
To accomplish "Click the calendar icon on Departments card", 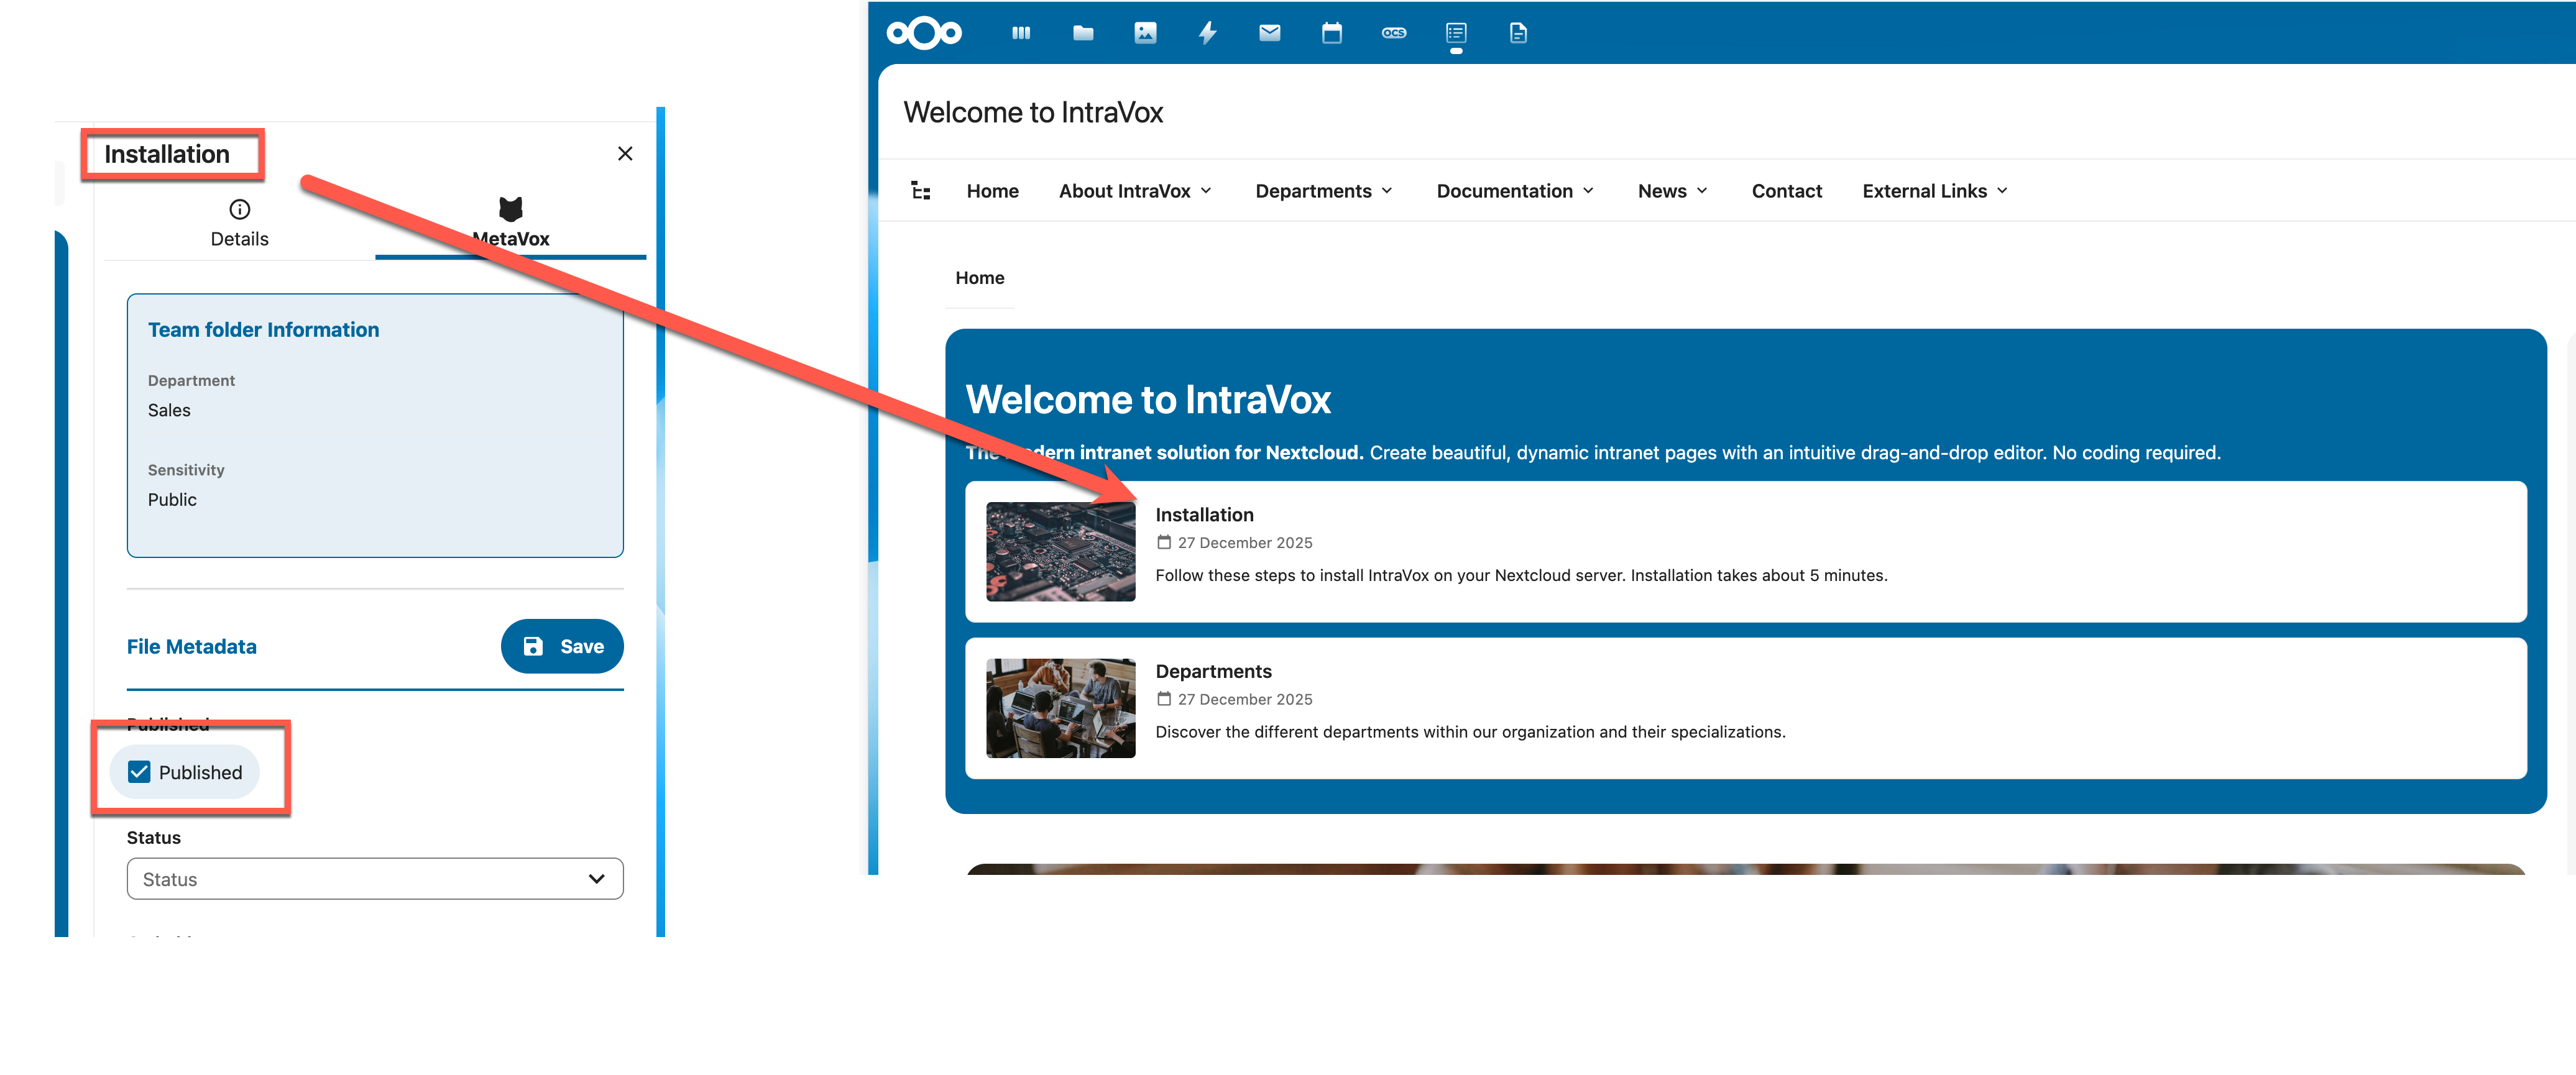I will coord(1164,699).
